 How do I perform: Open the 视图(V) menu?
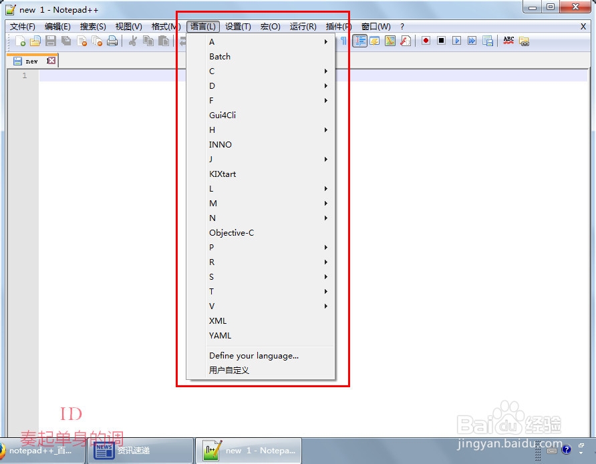click(128, 27)
